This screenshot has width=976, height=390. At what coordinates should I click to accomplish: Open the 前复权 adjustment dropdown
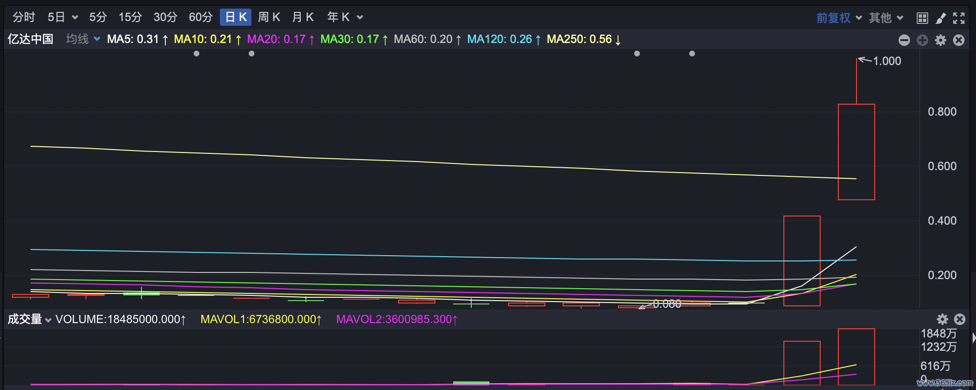click(838, 18)
